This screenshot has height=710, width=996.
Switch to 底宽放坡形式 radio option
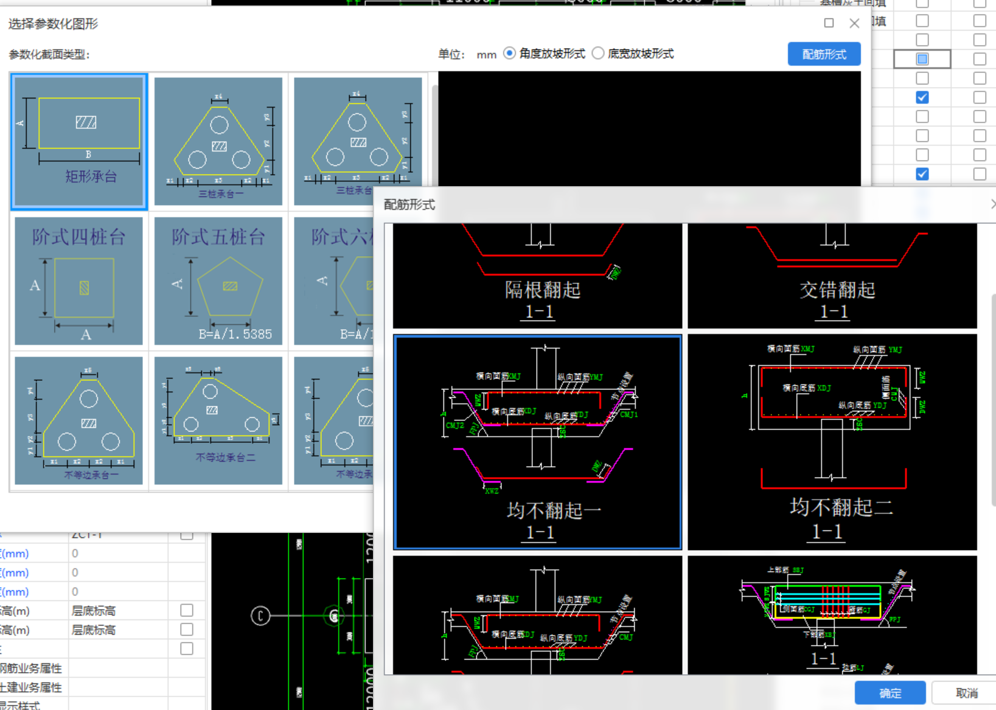598,54
